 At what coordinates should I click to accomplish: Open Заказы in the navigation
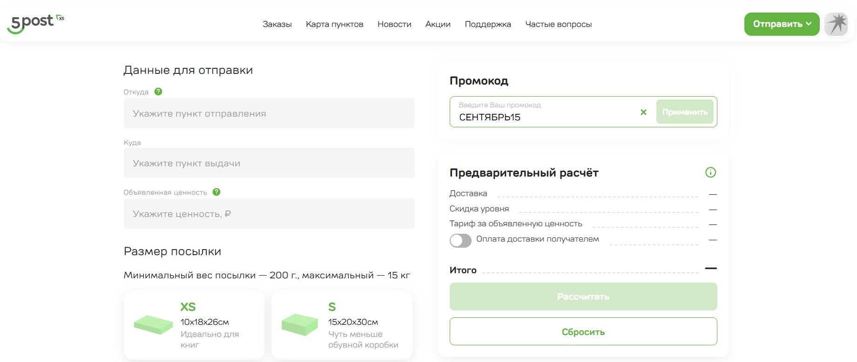coord(277,24)
